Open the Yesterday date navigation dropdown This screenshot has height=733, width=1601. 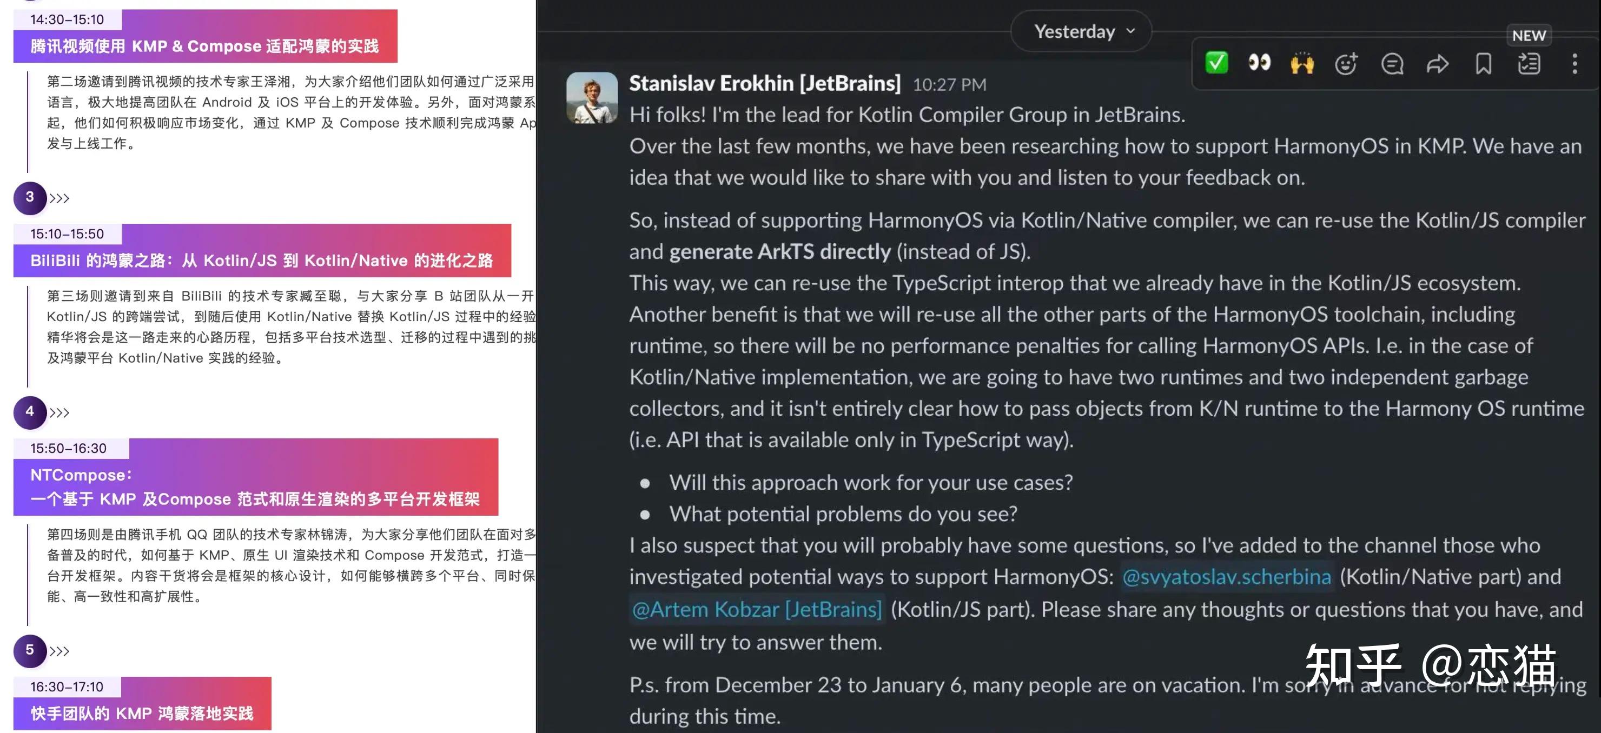[1081, 30]
